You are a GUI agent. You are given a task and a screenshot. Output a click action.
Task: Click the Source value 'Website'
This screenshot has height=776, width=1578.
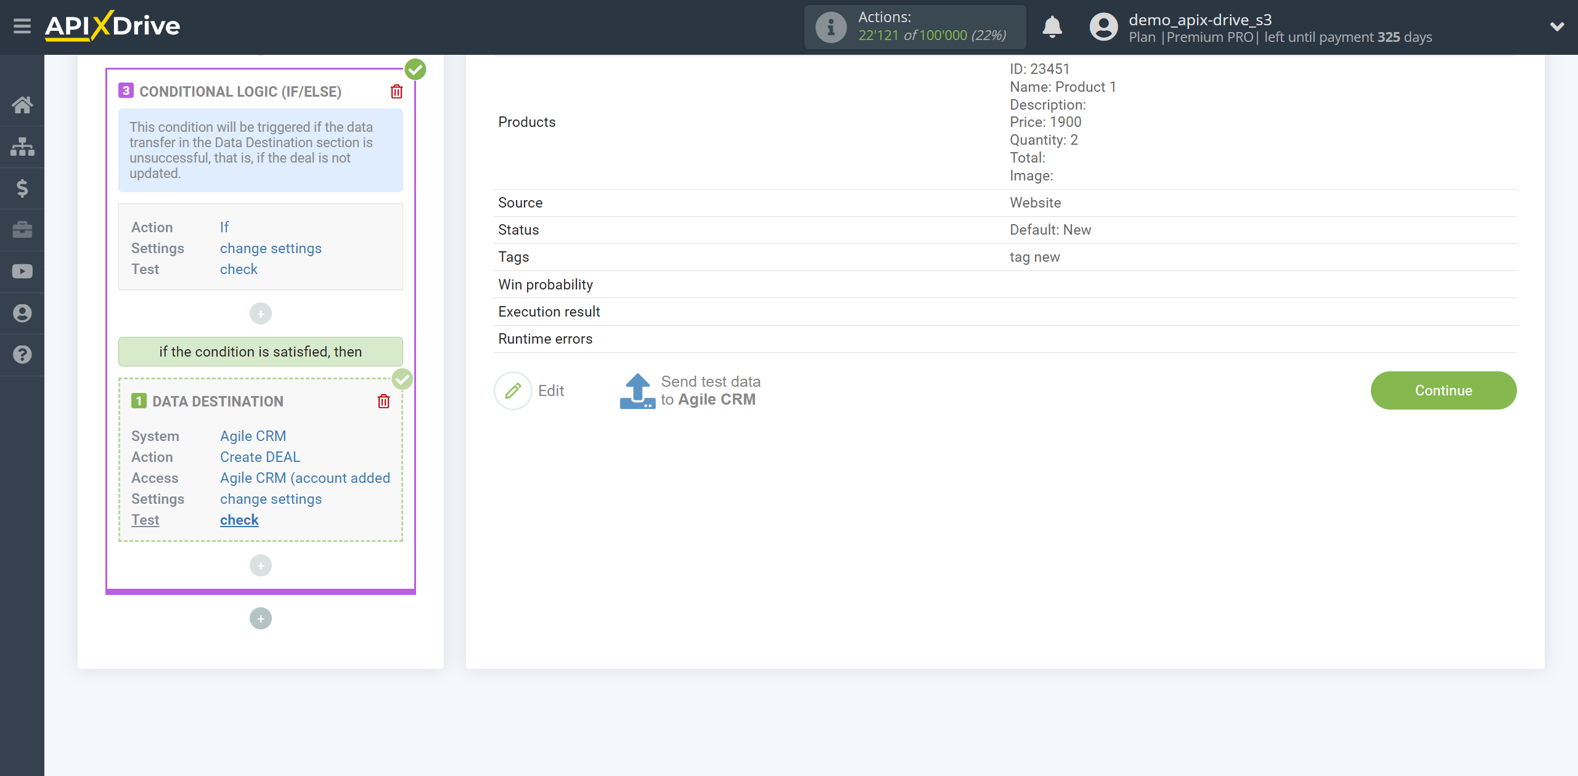tap(1036, 203)
